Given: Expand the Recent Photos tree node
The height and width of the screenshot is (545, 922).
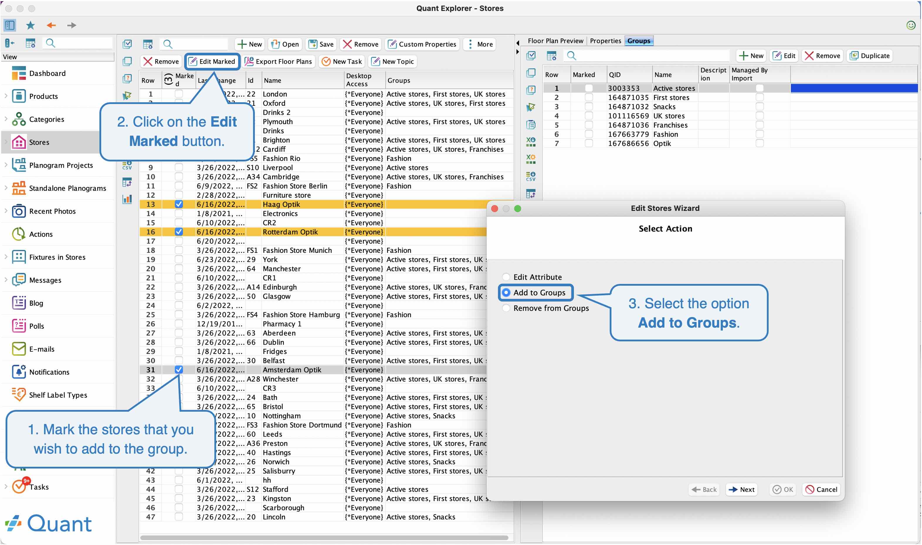Looking at the screenshot, I should coord(6,211).
